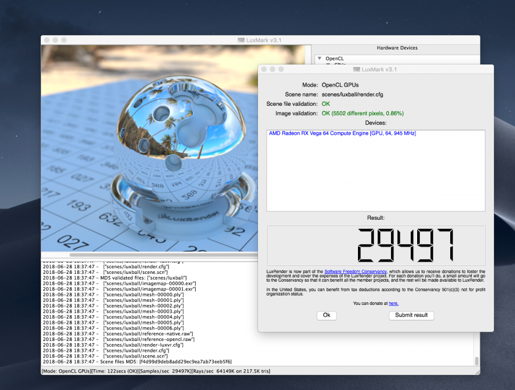Click the Ok button in result dialog

(327, 315)
